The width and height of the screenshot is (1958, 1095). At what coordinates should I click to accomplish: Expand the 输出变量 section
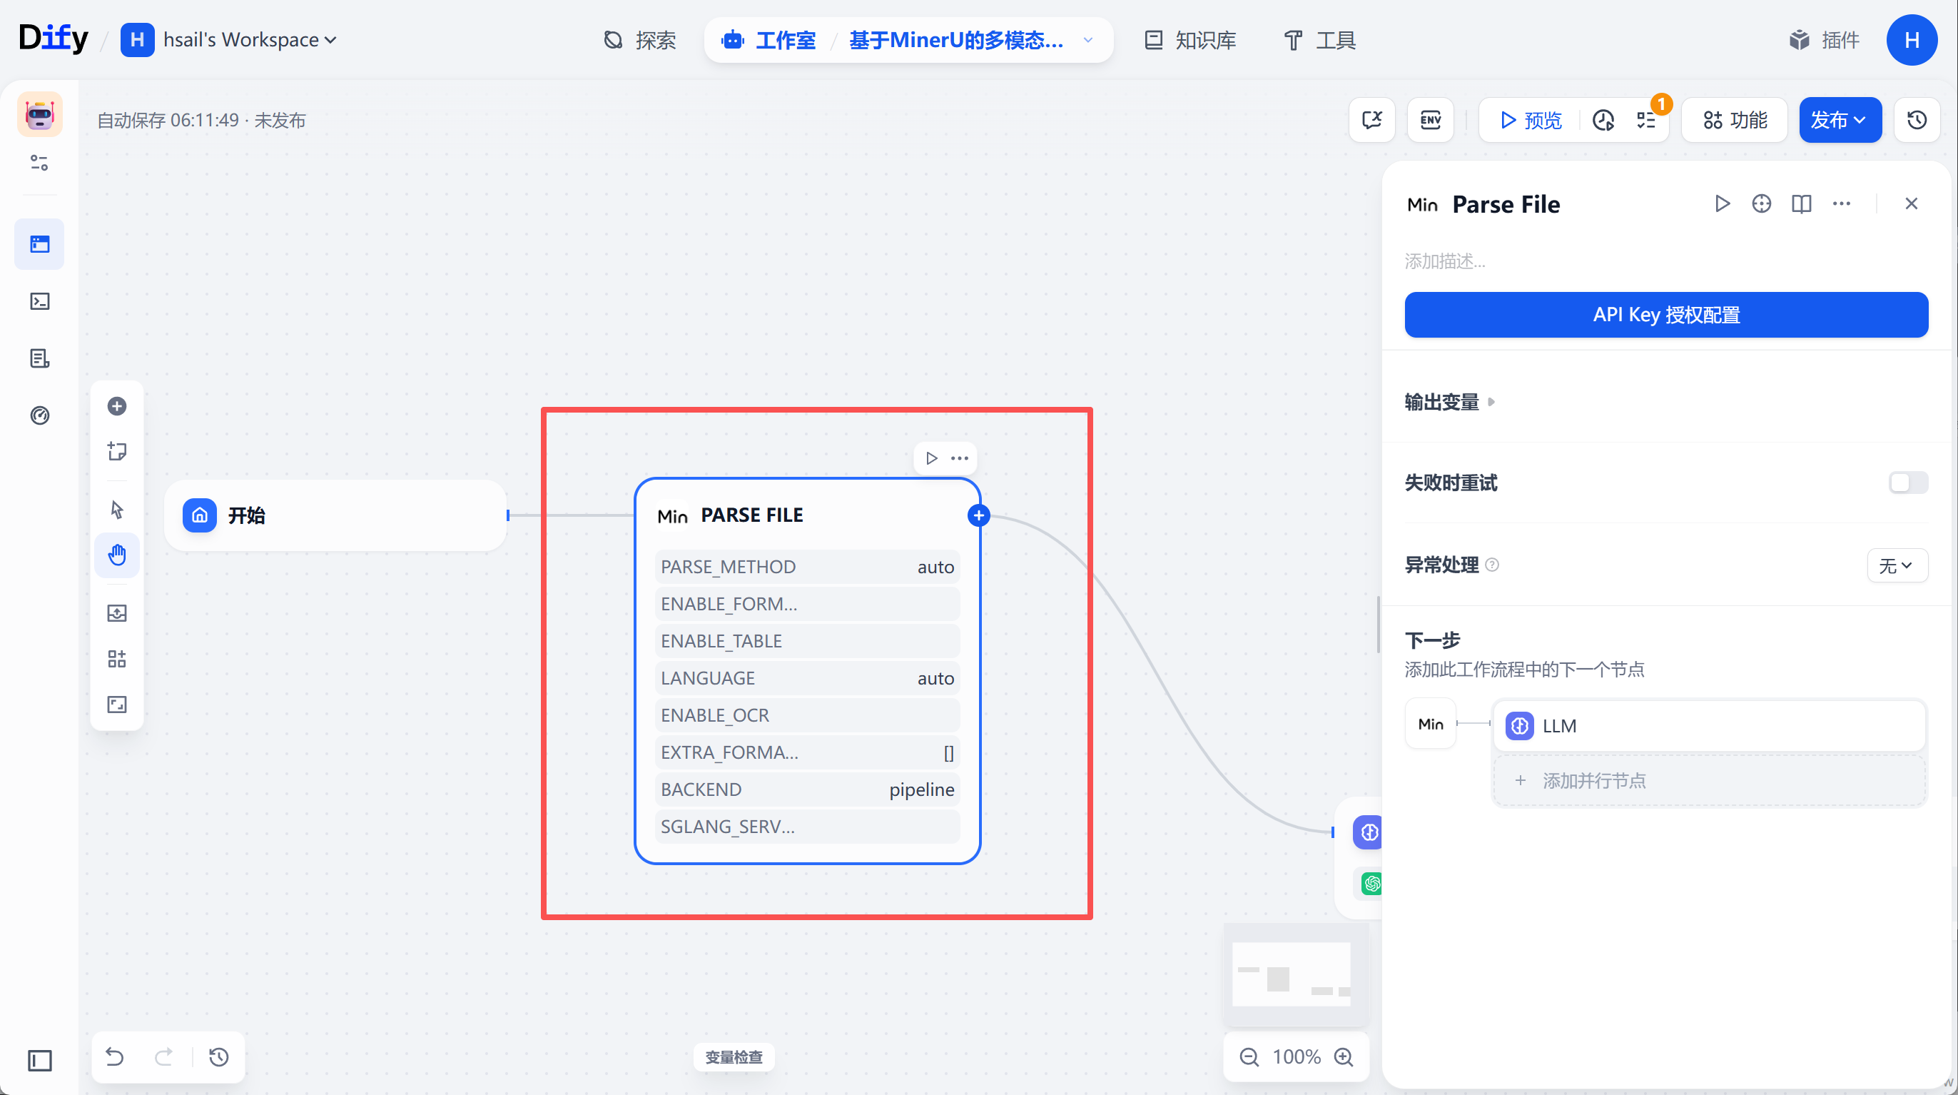1449,401
